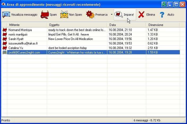Sort messages by Data column
187x124 pixels.
tap(126, 25)
